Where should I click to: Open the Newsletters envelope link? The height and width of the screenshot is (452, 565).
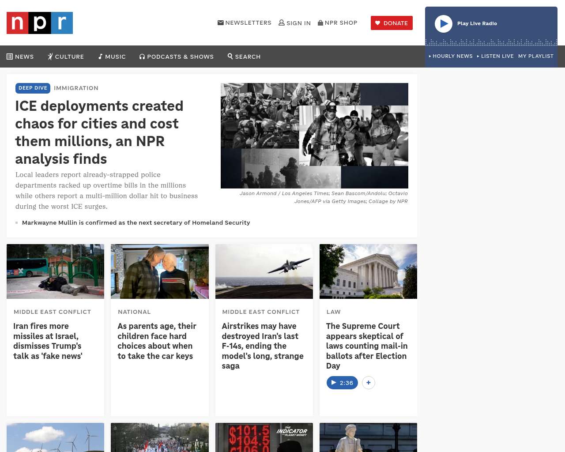click(x=245, y=23)
